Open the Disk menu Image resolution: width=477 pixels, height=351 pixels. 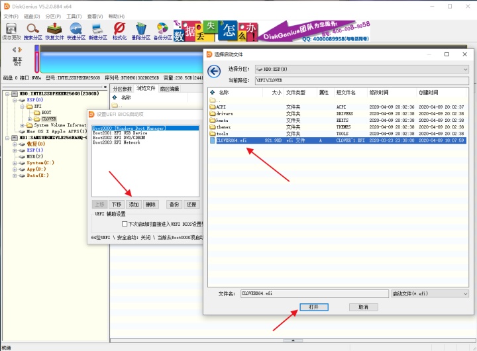pos(32,17)
